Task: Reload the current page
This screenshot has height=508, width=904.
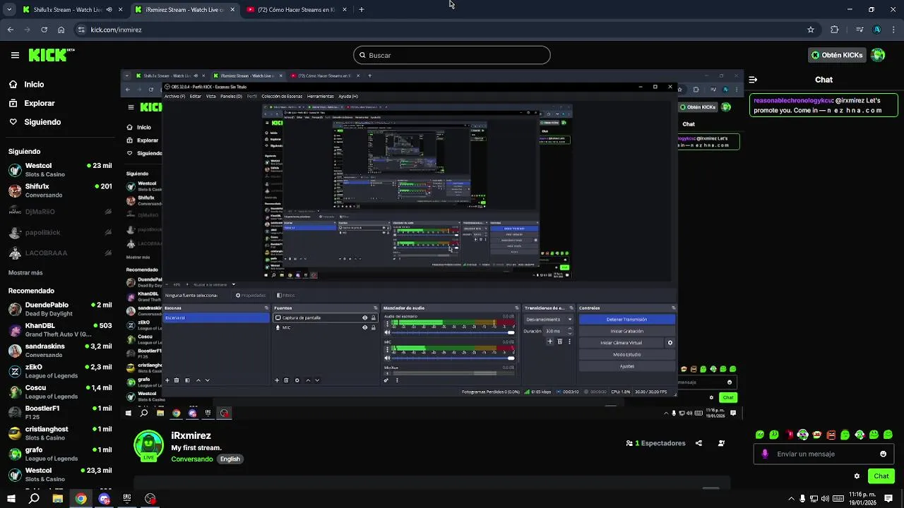Action: [x=44, y=30]
